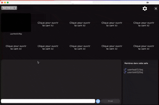Select usertest02faq in the members list
This screenshot has height=105, width=159.
(x=135, y=72)
